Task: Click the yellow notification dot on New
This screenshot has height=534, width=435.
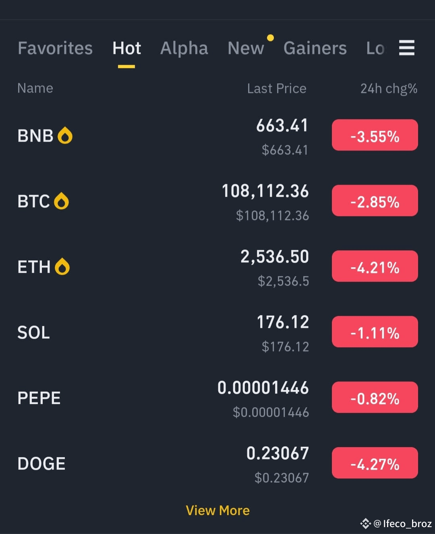Action: click(x=270, y=38)
